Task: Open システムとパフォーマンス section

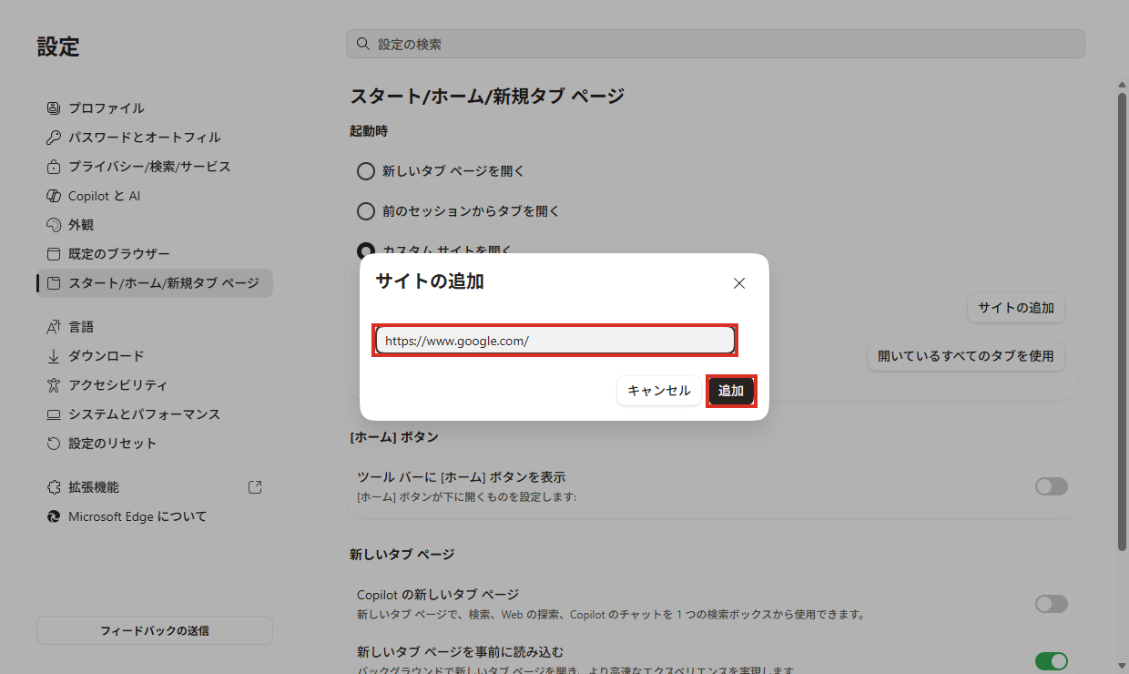Action: (x=155, y=414)
